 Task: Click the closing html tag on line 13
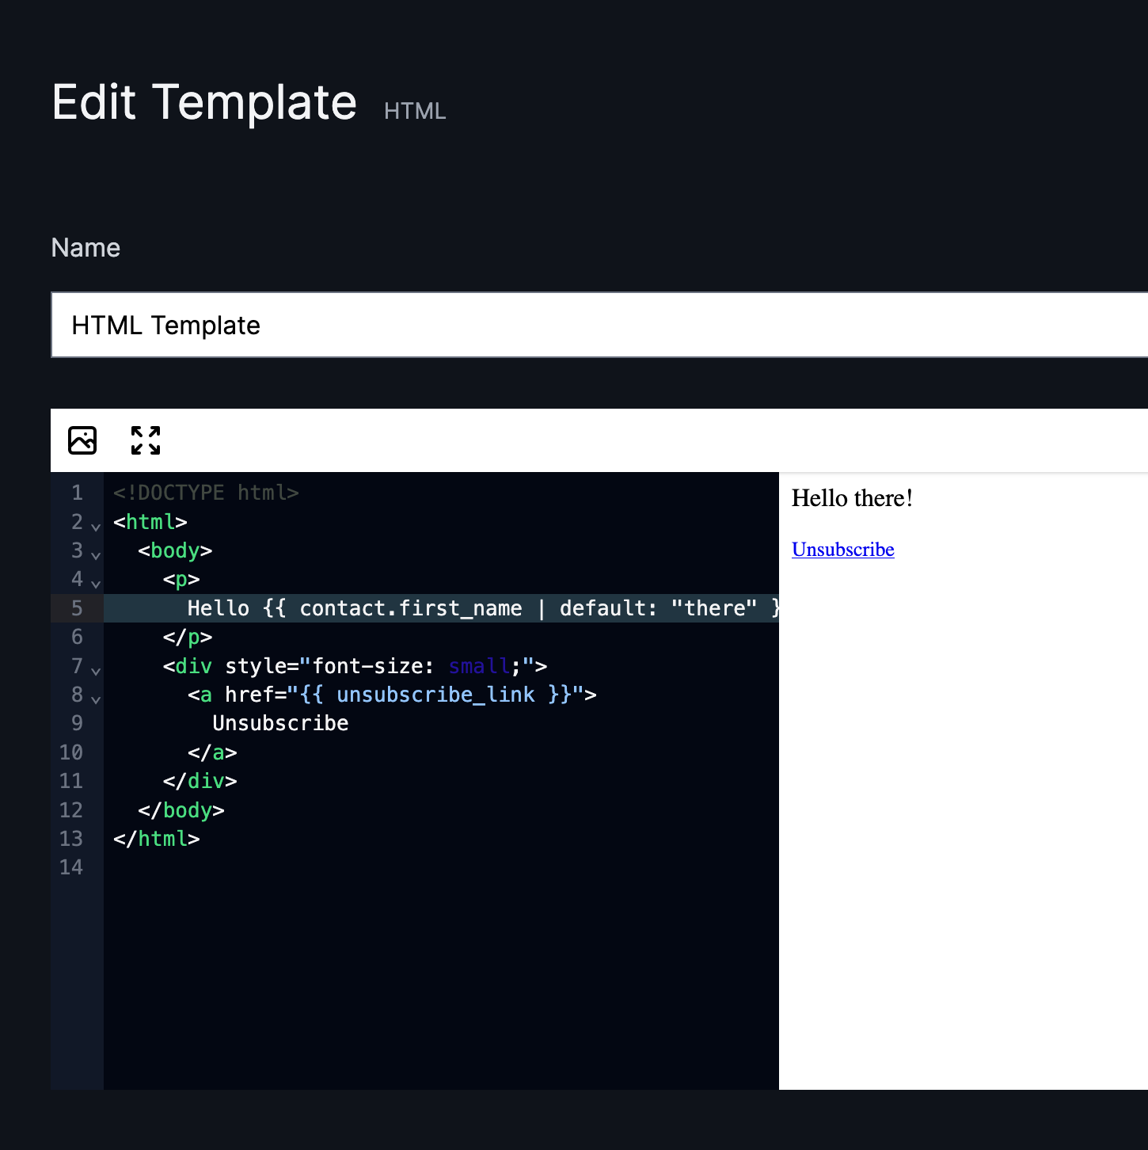tap(156, 839)
